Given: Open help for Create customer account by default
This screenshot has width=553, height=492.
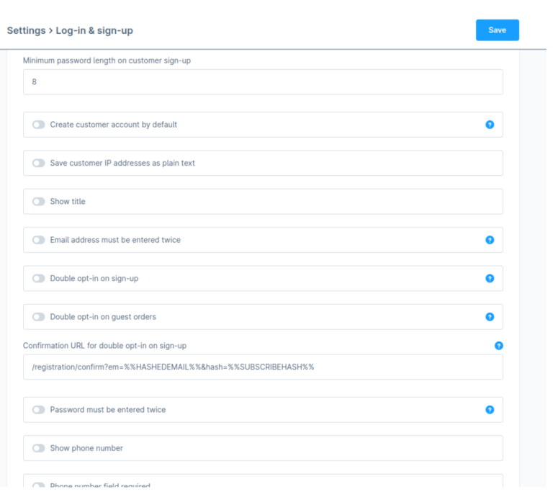Looking at the screenshot, I should pyautogui.click(x=490, y=125).
